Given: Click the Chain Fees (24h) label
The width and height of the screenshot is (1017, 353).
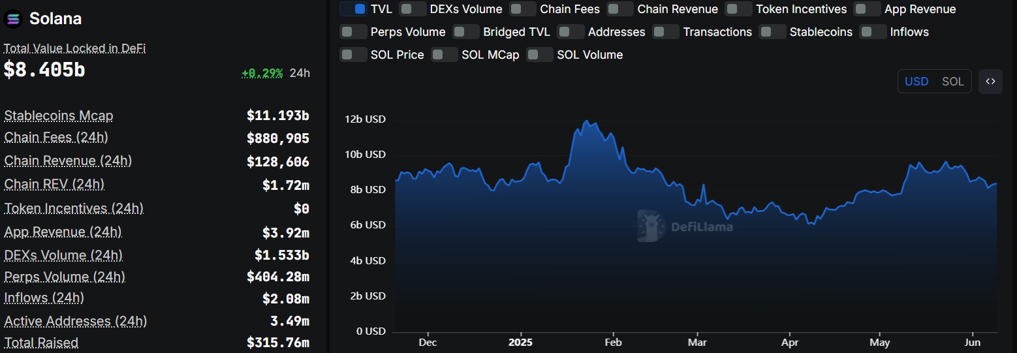Looking at the screenshot, I should click(x=56, y=138).
